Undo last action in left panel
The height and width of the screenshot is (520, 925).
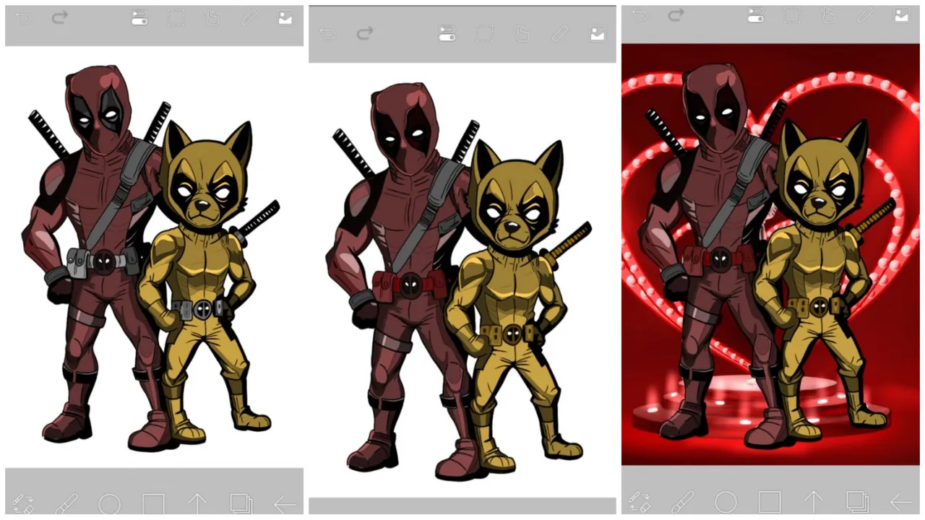(x=24, y=18)
